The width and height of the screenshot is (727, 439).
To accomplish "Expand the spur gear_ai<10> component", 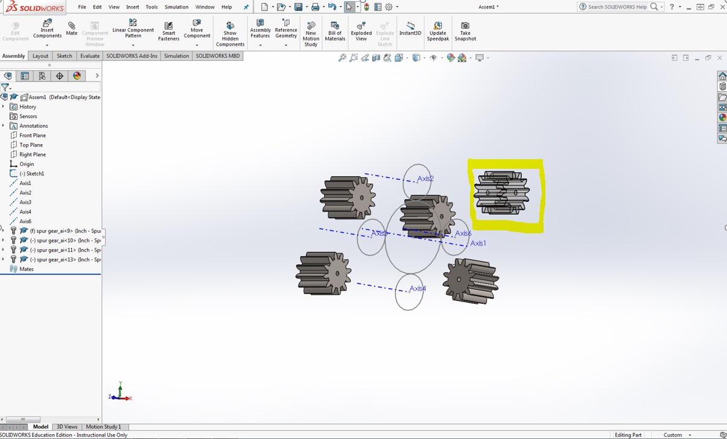I will click(x=3, y=241).
